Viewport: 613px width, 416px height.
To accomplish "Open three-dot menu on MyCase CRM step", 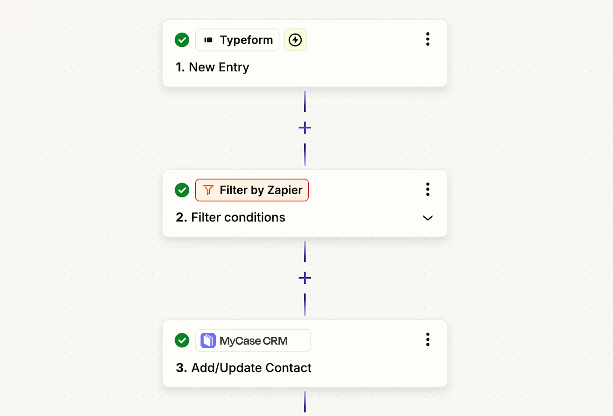I will [428, 339].
